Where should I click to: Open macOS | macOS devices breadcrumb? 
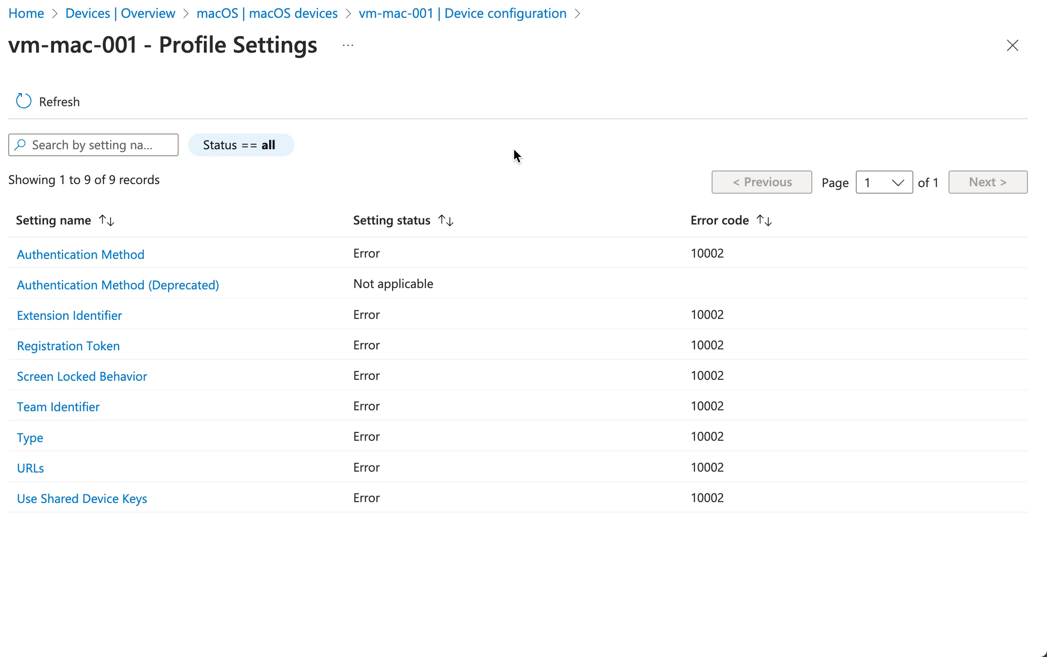click(x=267, y=13)
